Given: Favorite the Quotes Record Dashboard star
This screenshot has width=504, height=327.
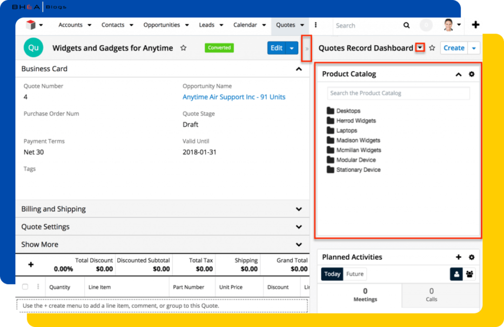Looking at the screenshot, I should (x=432, y=48).
